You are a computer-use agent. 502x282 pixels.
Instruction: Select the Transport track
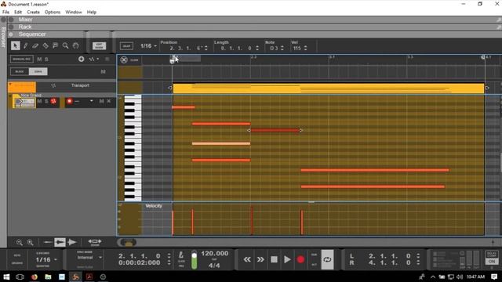coord(80,85)
